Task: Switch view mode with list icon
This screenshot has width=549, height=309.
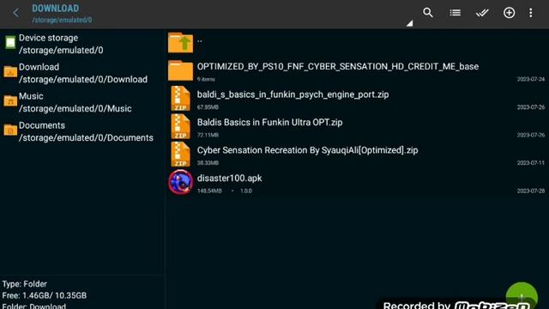Action: tap(455, 13)
